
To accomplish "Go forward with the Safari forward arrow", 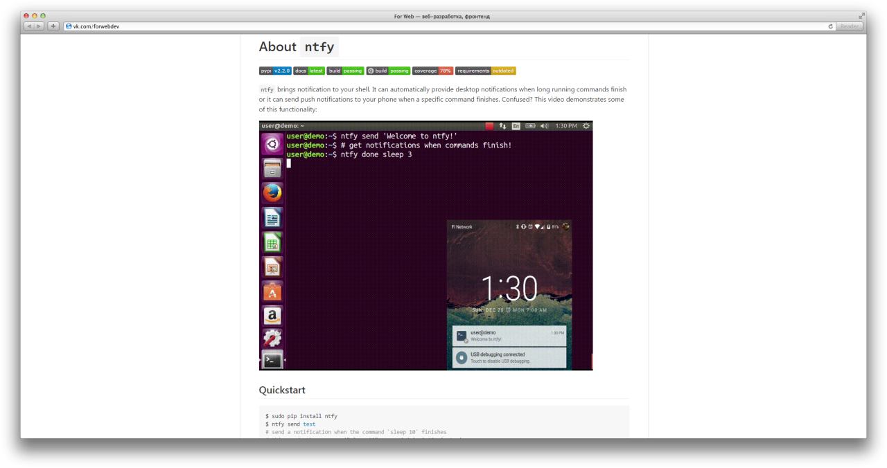I will (39, 26).
